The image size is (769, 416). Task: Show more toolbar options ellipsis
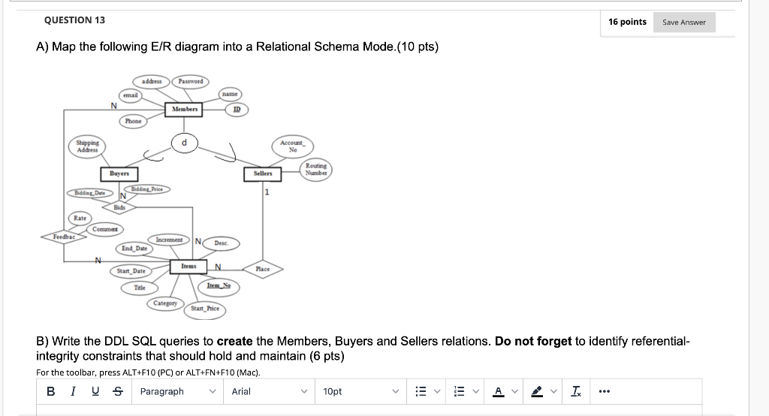pos(605,391)
